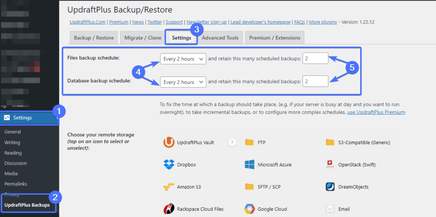Follow the use UpdraftPlus Premium link
436x217 pixels.
coord(376,112)
